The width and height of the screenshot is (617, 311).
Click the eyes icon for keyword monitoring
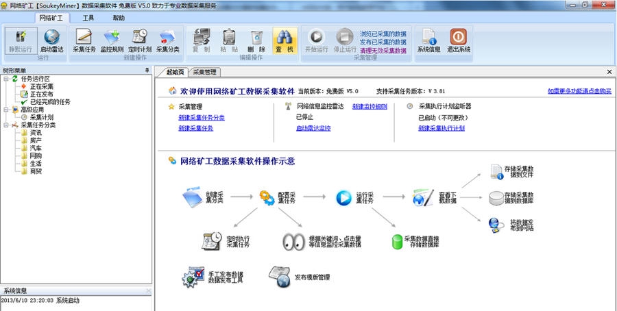[x=293, y=242]
